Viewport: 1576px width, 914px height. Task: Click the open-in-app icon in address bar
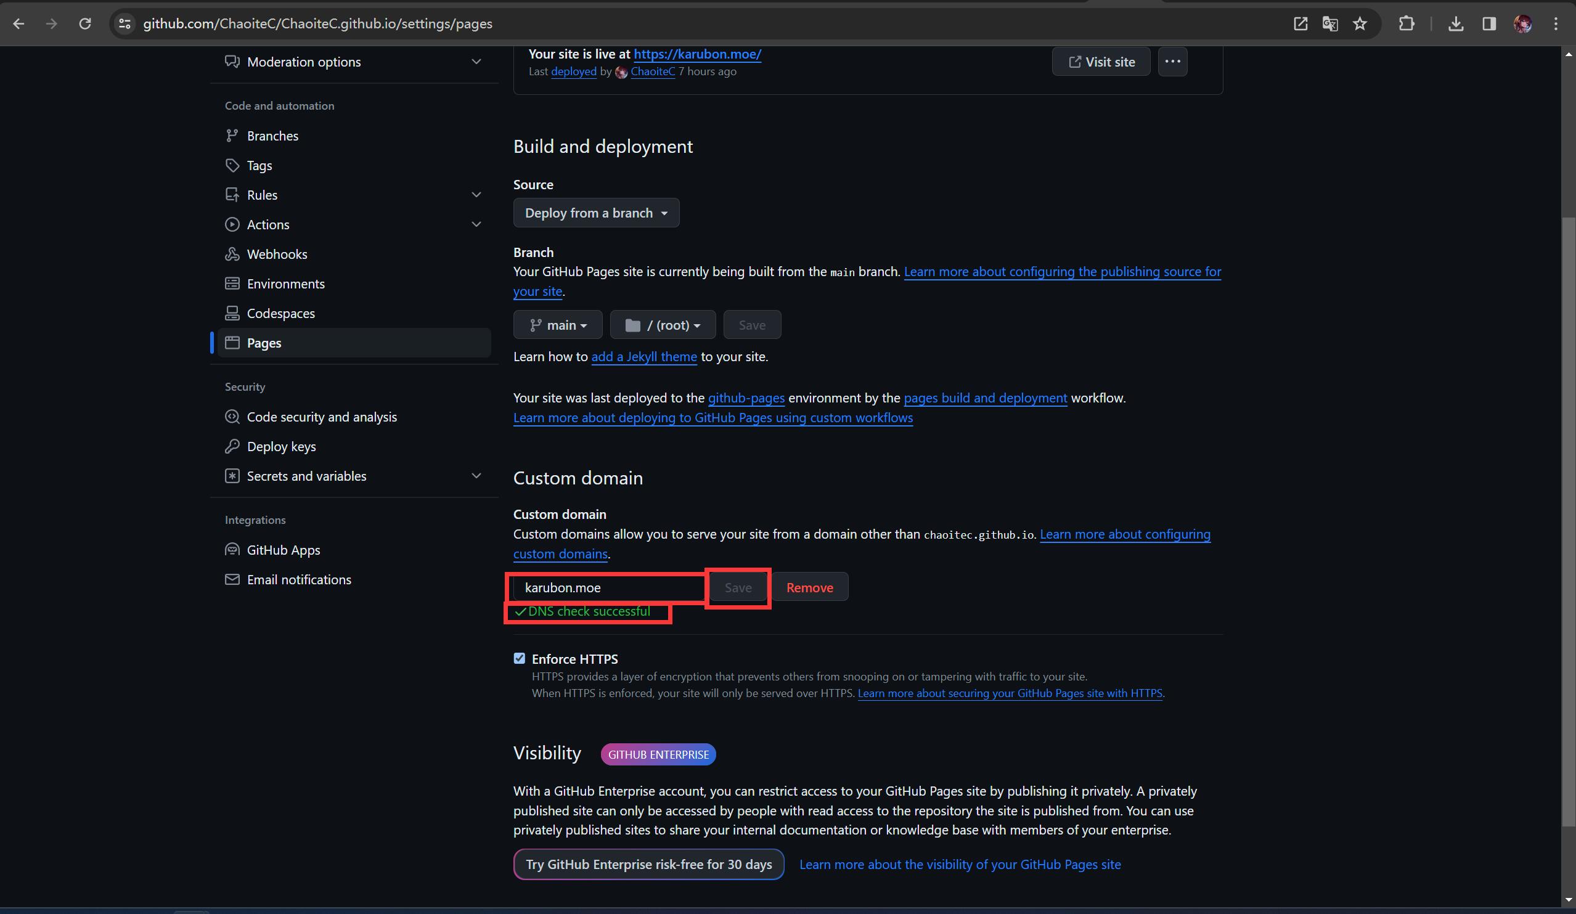point(1300,24)
